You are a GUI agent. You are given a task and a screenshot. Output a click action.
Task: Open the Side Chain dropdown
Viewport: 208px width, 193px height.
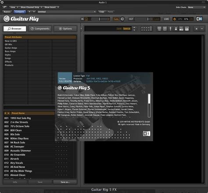click(x=197, y=7)
